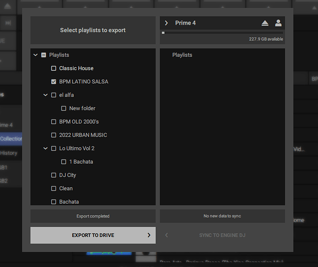Open Collection in background sidebar

(11, 139)
